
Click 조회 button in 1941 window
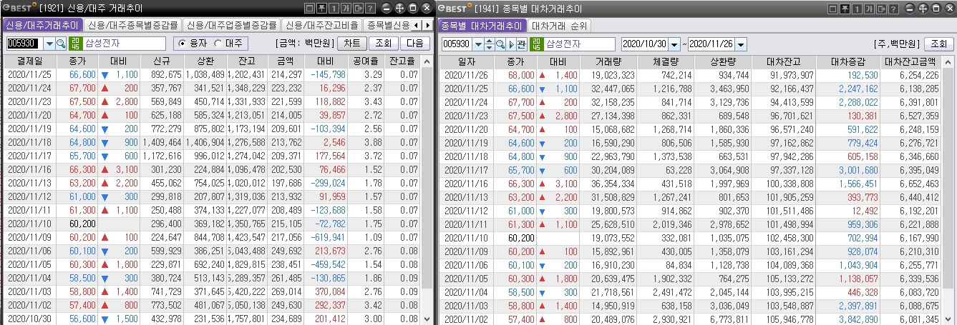click(938, 44)
